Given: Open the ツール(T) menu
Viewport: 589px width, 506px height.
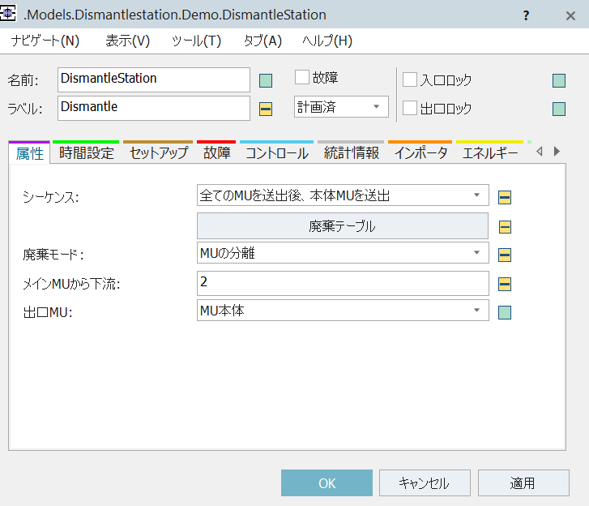Looking at the screenshot, I should [196, 41].
